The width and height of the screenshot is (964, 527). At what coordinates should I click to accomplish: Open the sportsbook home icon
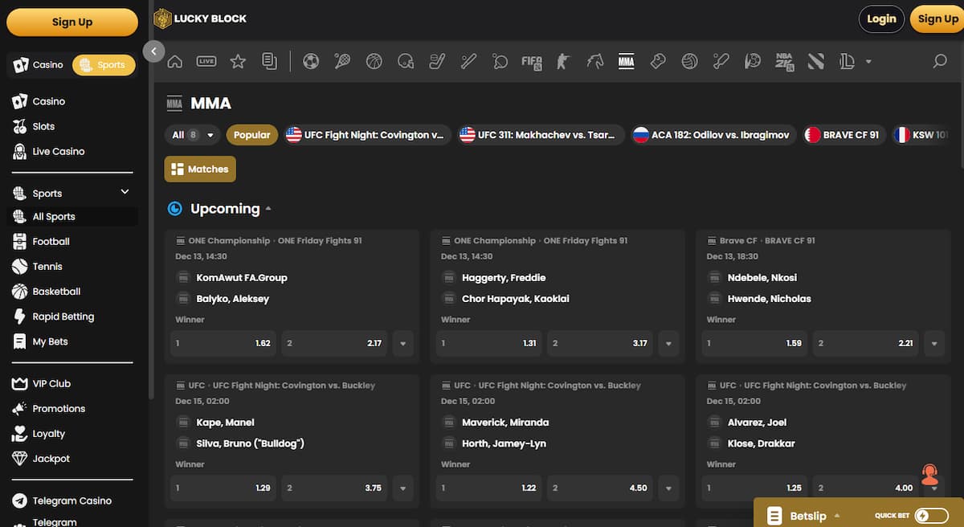tap(174, 61)
